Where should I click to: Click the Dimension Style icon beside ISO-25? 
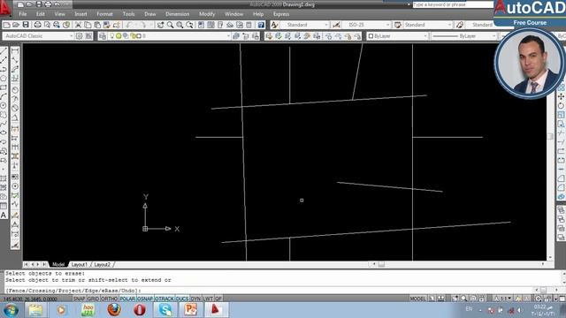[x=336, y=25]
